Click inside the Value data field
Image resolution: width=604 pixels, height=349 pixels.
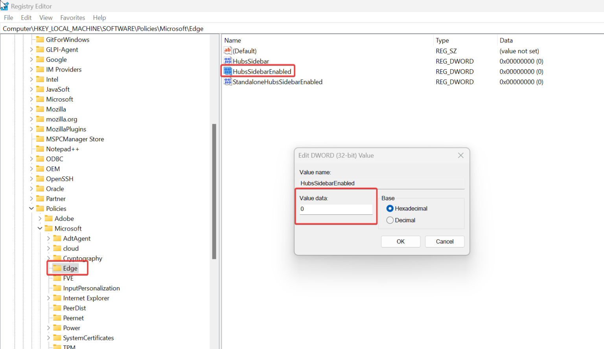coord(336,209)
